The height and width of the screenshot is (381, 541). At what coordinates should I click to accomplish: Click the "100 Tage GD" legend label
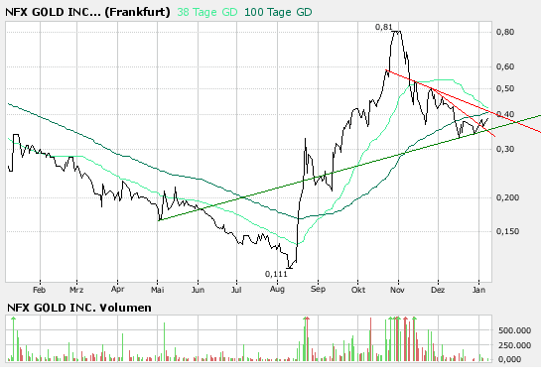(x=278, y=13)
